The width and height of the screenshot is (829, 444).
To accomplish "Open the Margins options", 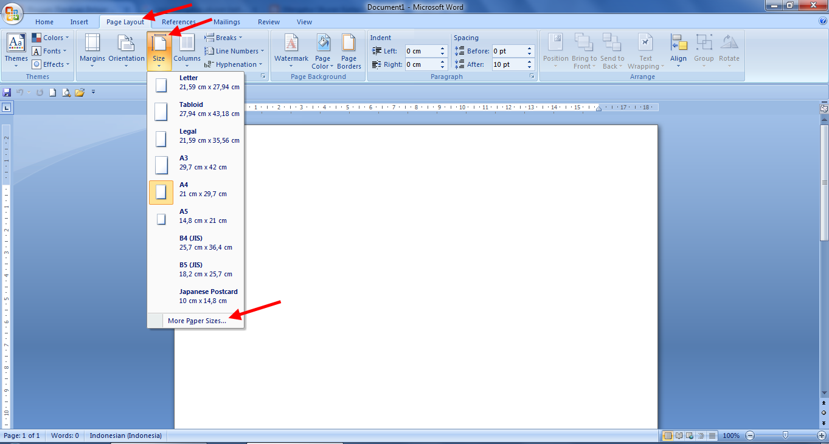I will click(92, 51).
